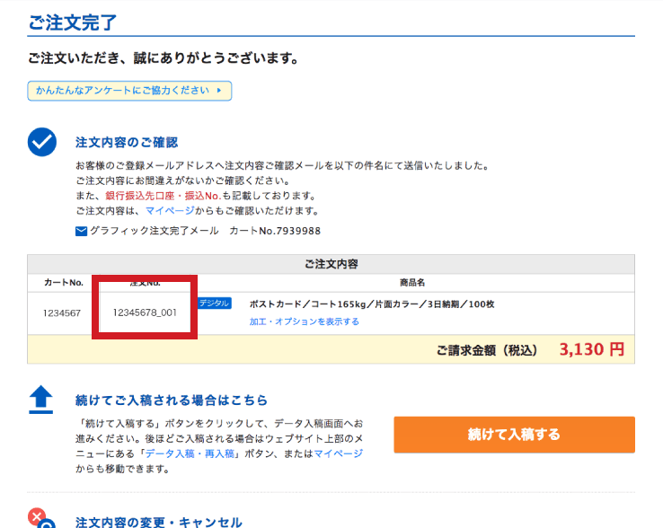Click the カートNo. column header

click(x=63, y=282)
